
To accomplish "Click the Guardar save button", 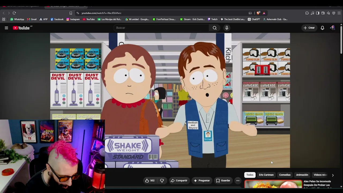I will coord(223,181).
